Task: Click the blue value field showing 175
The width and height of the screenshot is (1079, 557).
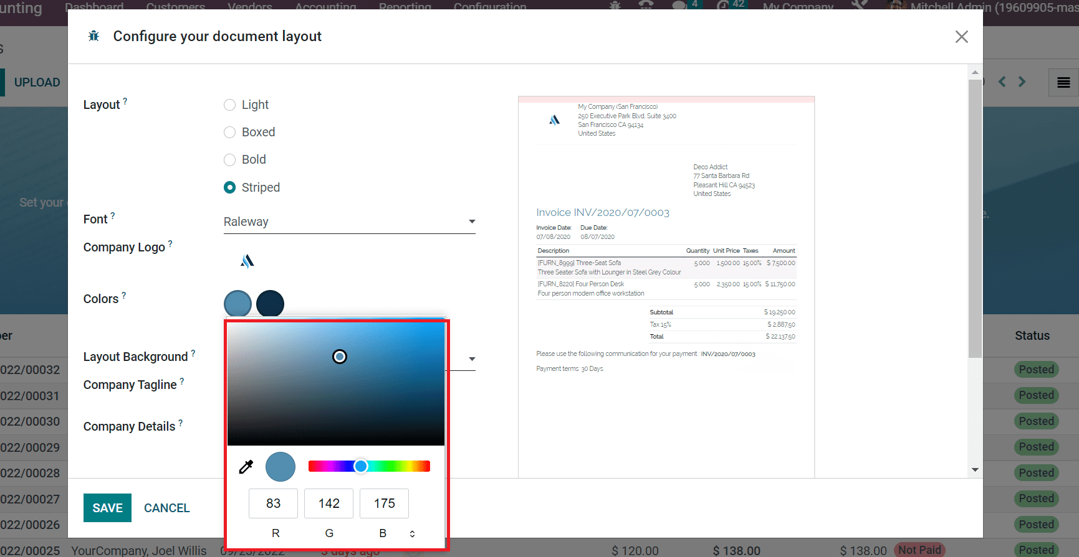Action: click(384, 503)
